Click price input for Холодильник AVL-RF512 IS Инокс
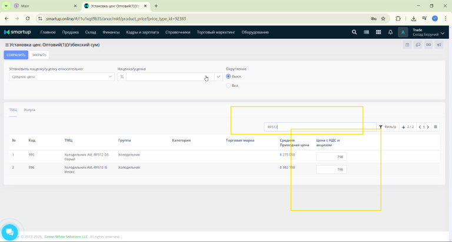 pos(331,170)
